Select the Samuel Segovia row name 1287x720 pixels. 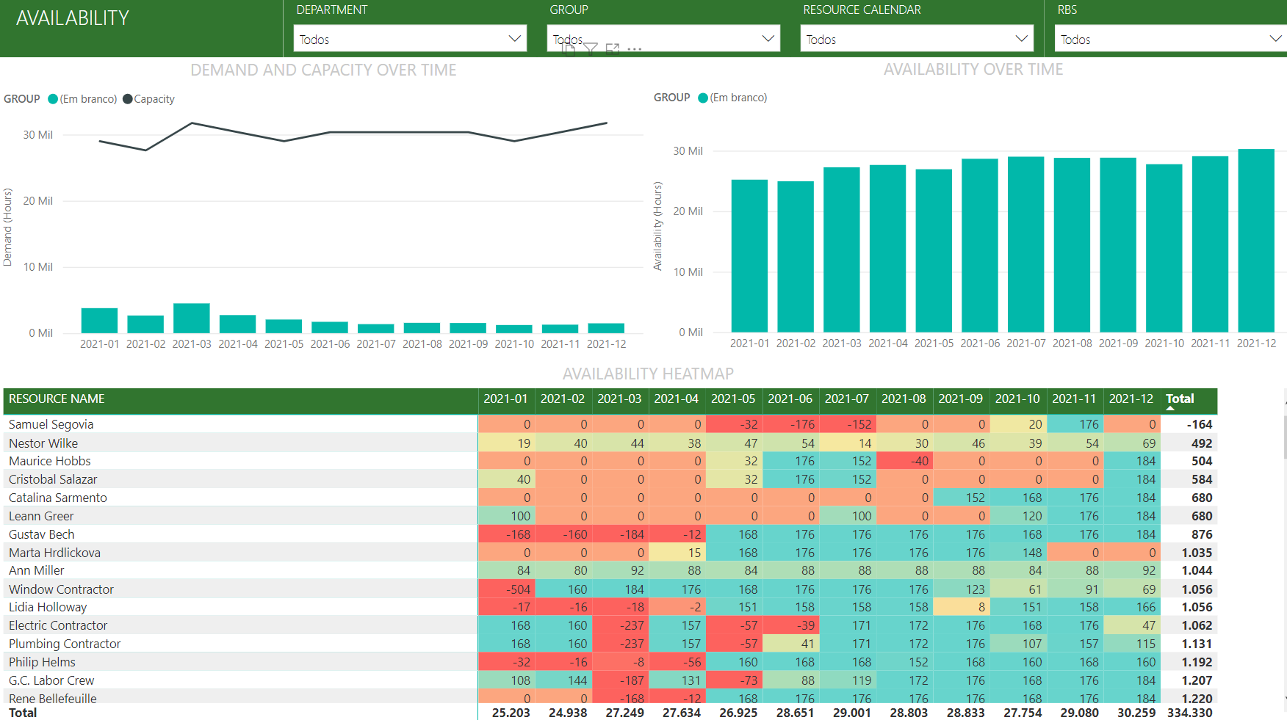51,424
